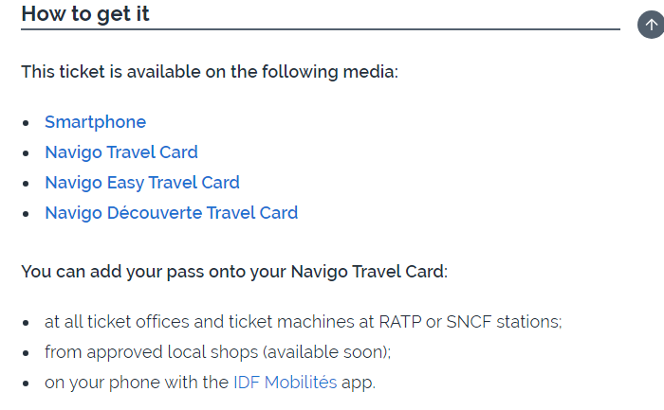664x410 pixels.
Task: Click the "This ticket is available" sentence
Action: coord(210,72)
